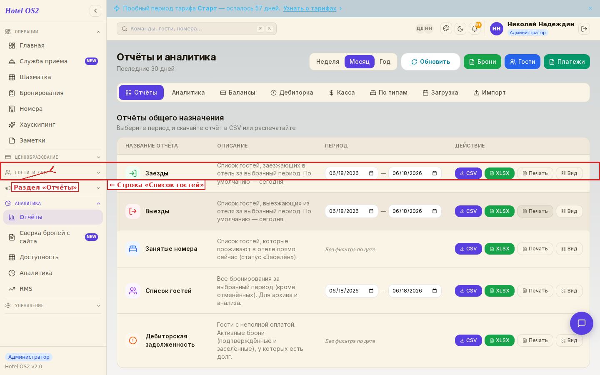Select the Год period
The image size is (600, 375).
click(x=385, y=62)
